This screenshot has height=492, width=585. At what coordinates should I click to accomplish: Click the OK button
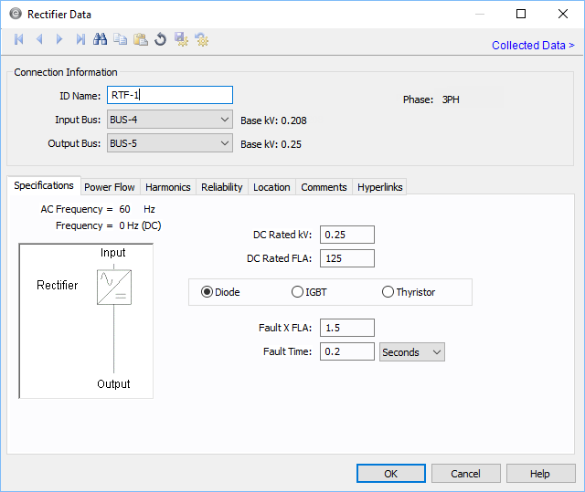pyautogui.click(x=390, y=474)
